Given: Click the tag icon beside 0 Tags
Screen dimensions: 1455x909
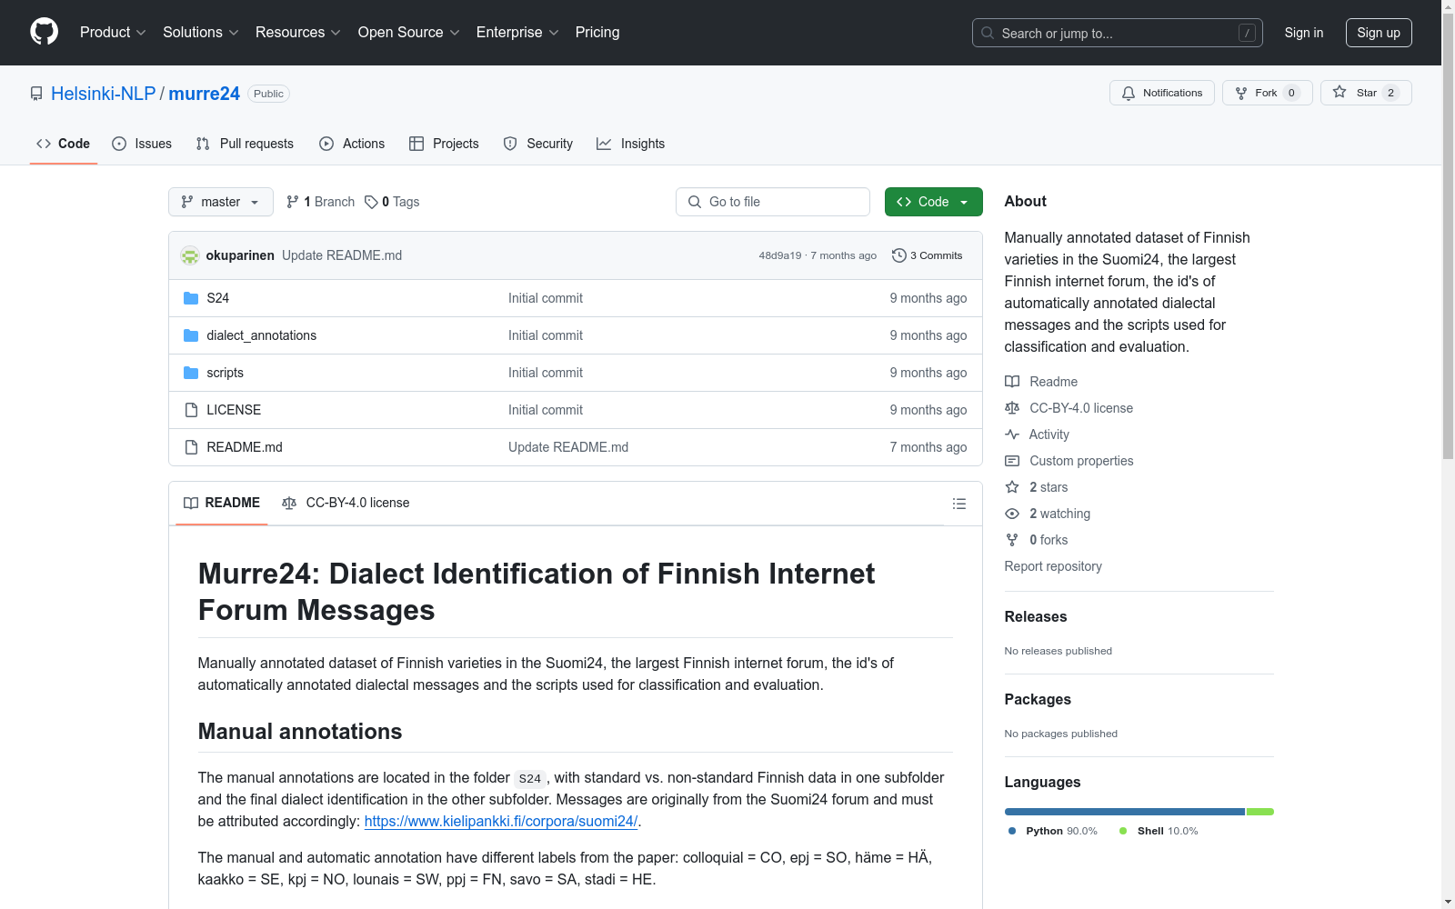Looking at the screenshot, I should 371,202.
